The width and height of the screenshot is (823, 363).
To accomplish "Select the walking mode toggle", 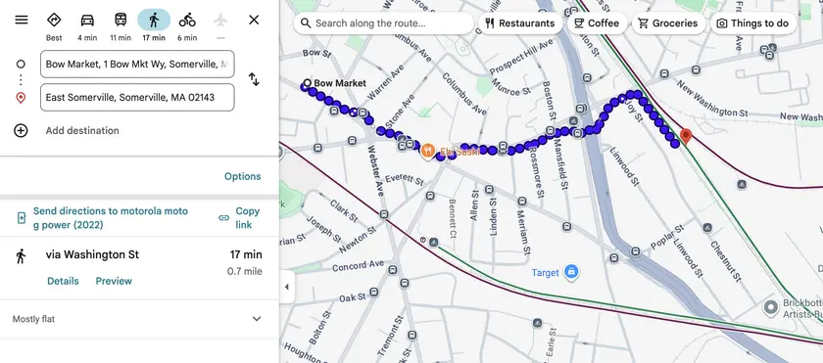I will pos(154,20).
